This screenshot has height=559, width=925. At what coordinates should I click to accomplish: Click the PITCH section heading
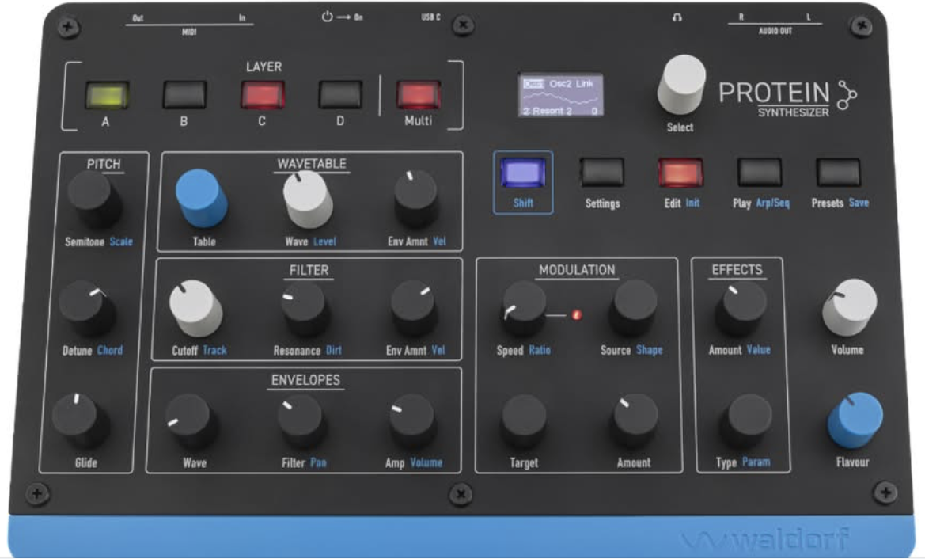tap(104, 164)
